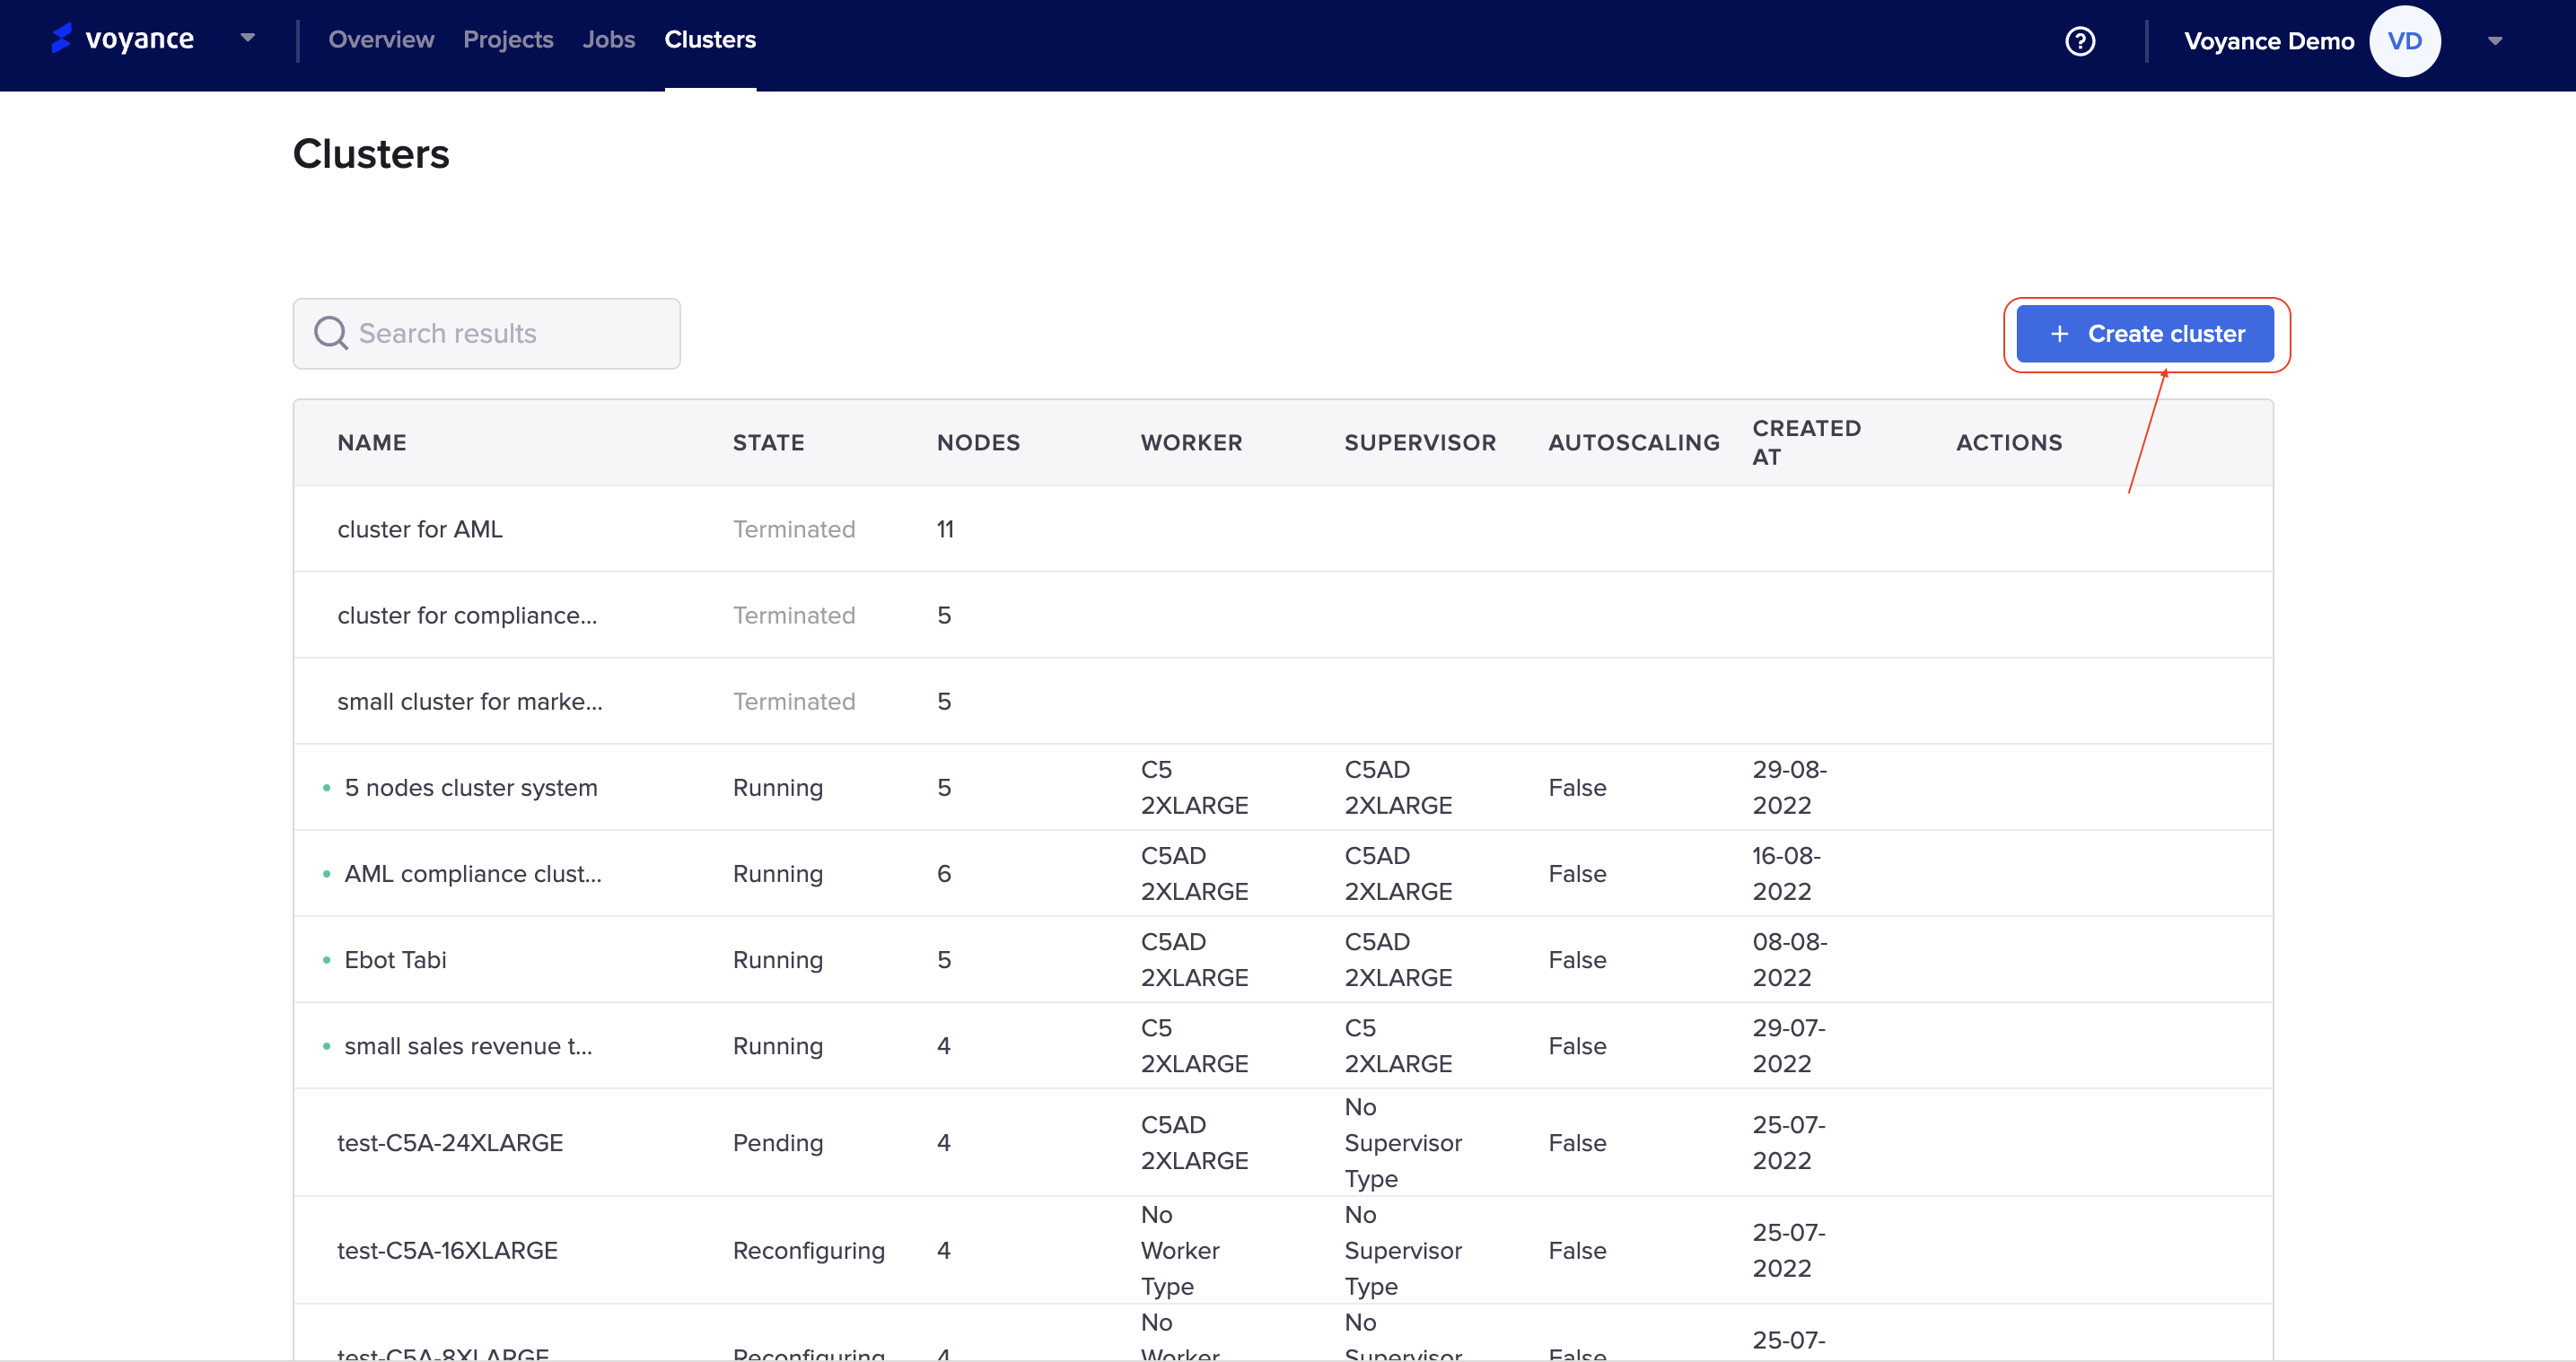
Task: Click node count 11 for cluster for AML
Action: 945,529
